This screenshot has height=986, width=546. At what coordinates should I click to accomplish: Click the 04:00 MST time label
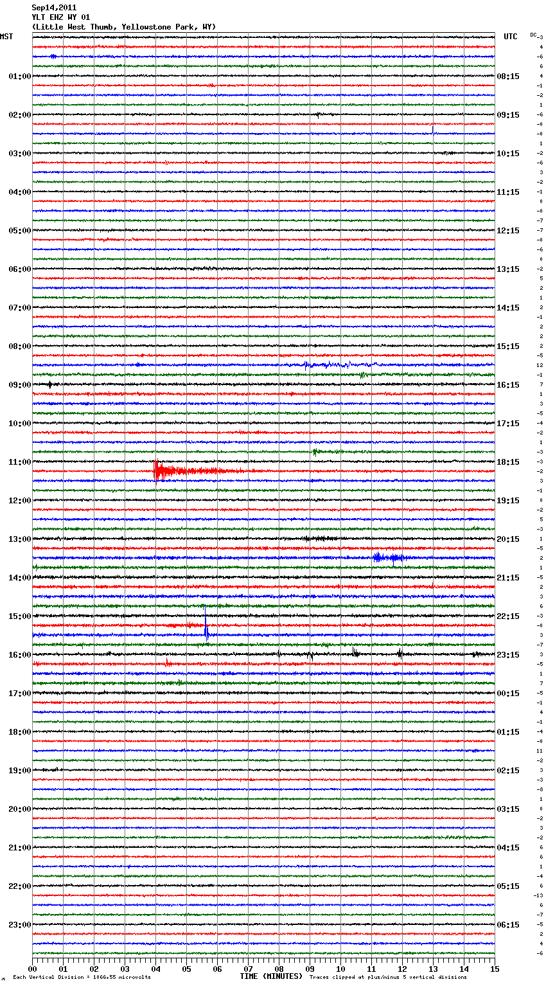click(x=20, y=192)
